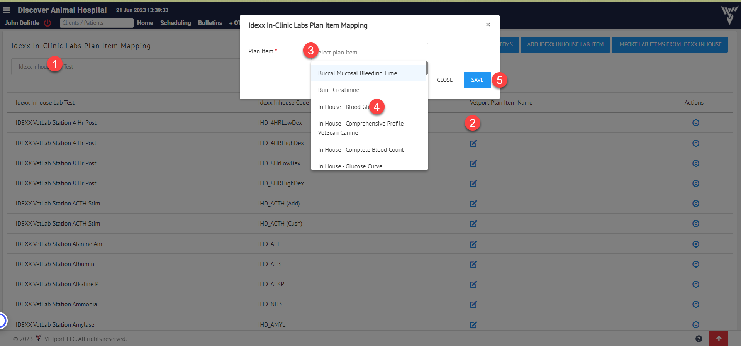Click the Vetport Plan Item Name column header
The width and height of the screenshot is (741, 346).
point(501,103)
